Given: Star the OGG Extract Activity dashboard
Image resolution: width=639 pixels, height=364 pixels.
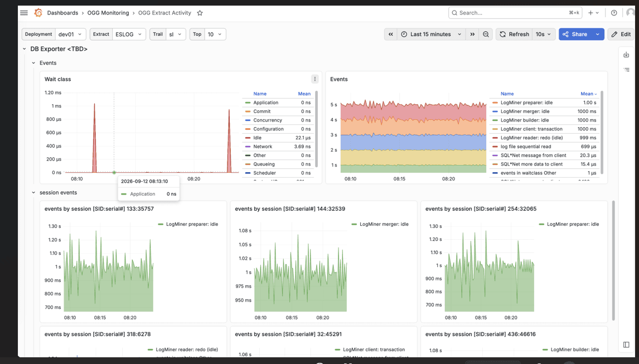Looking at the screenshot, I should pyautogui.click(x=200, y=13).
